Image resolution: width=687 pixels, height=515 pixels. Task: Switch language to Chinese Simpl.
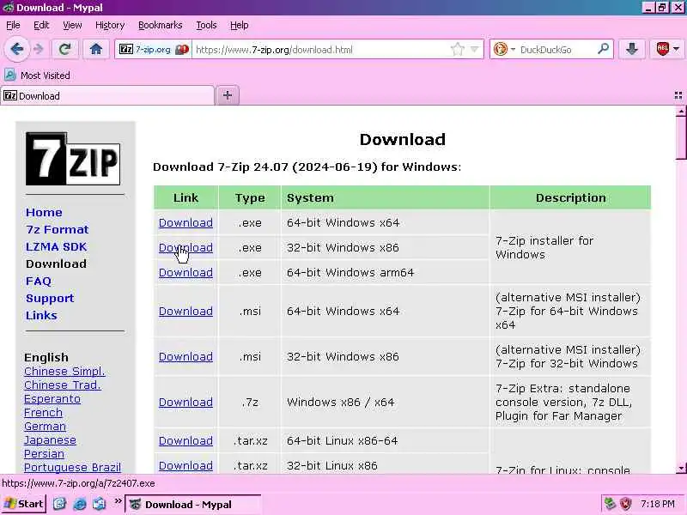[x=64, y=372]
